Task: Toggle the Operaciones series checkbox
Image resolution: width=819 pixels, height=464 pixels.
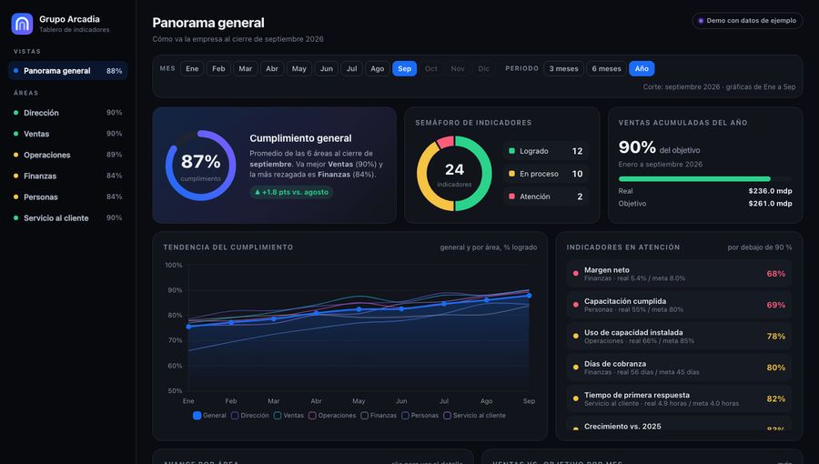Action: pos(312,416)
